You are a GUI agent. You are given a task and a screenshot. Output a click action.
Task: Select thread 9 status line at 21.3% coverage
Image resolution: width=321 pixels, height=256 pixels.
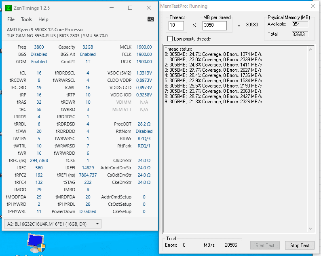(x=213, y=102)
